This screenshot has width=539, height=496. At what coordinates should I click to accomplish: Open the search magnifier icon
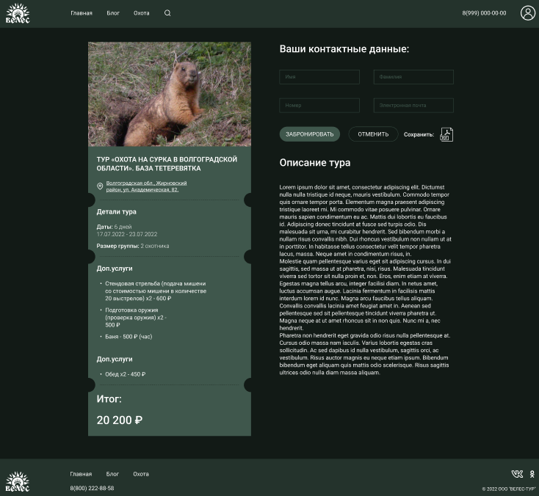coord(167,13)
